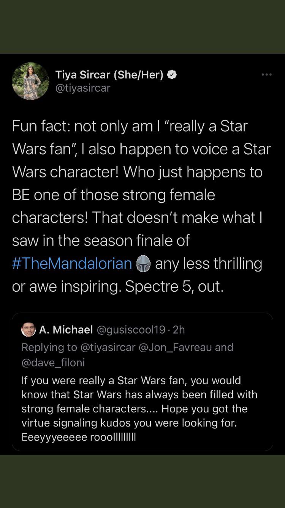Click the verified badge next to Tiya Sircar
Image resolution: width=285 pixels, height=508 pixels.
(172, 75)
